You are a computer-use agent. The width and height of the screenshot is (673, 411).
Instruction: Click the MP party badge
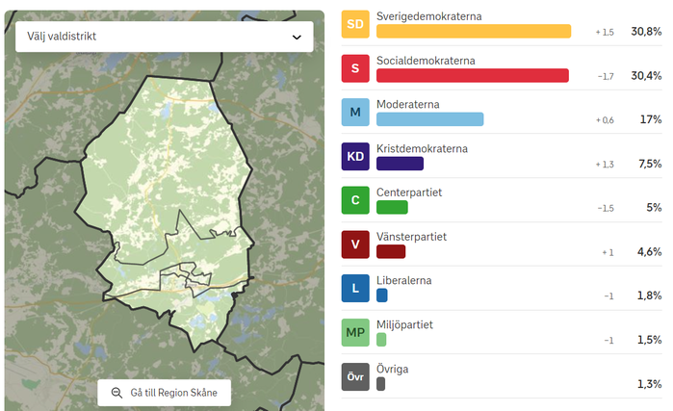point(355,332)
